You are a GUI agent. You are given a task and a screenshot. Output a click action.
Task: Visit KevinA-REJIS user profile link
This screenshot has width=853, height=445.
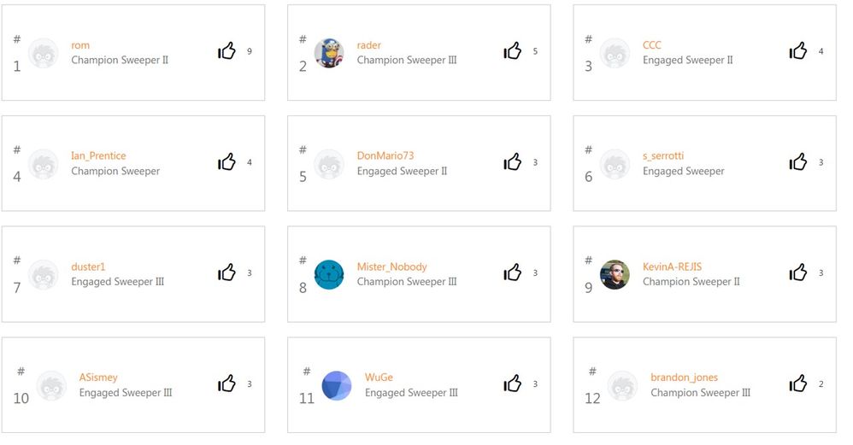click(672, 266)
